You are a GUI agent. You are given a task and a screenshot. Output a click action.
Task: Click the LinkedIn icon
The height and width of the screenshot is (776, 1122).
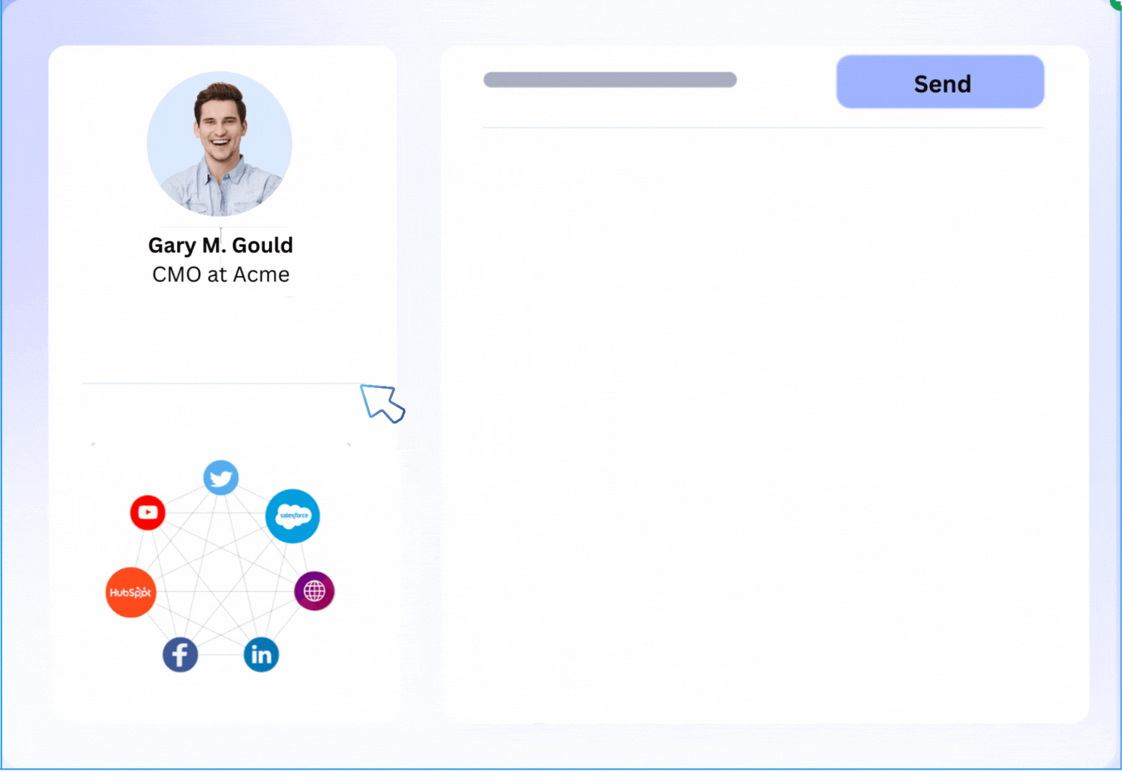tap(261, 655)
